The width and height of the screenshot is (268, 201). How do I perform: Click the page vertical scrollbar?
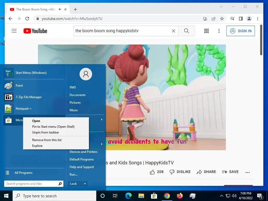tap(261, 40)
